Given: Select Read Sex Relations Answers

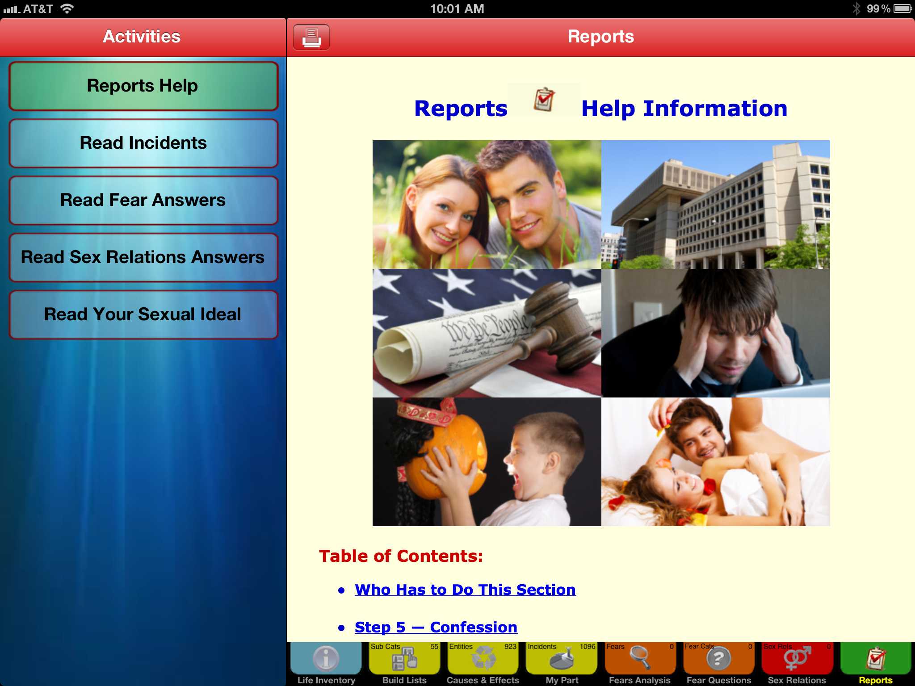Looking at the screenshot, I should [x=143, y=257].
